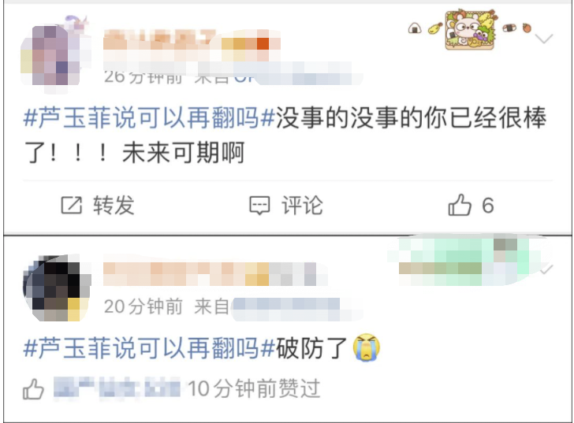Click the 转发 repost label
Viewport: 574px width, 423px height.
click(114, 205)
